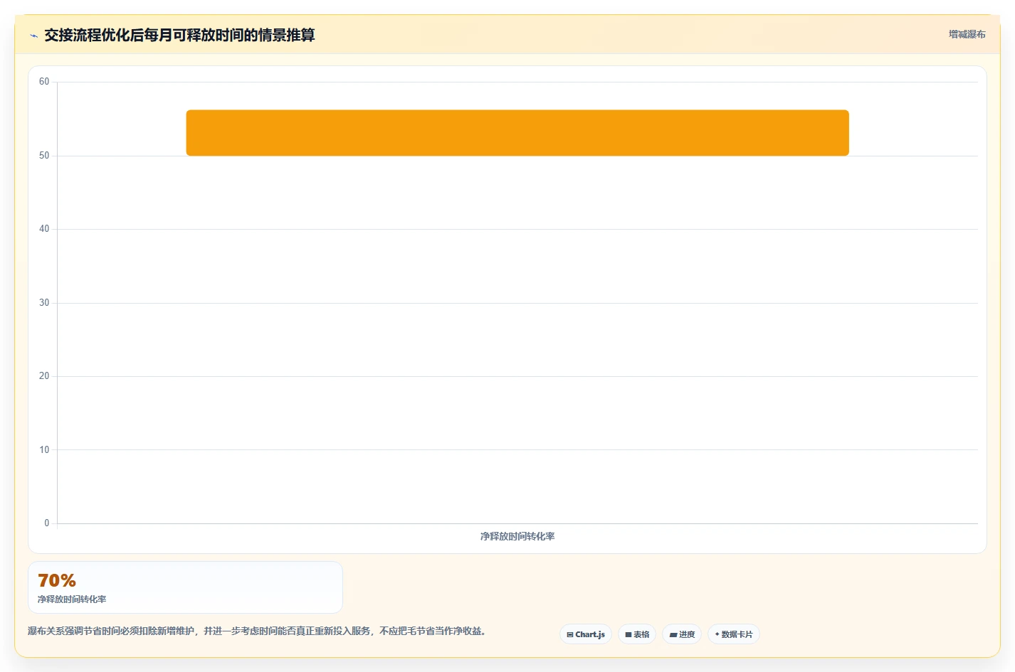Click the x-axis label 净释放时间转化率
The height and width of the screenshot is (672, 1015).
coord(517,536)
